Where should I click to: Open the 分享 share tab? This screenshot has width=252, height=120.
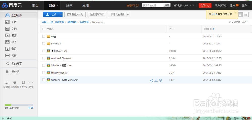tap(69, 5)
